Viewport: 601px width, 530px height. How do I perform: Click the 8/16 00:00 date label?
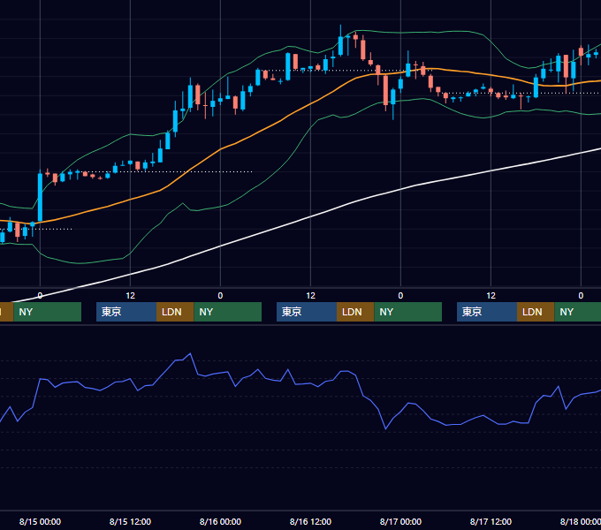tap(220, 521)
